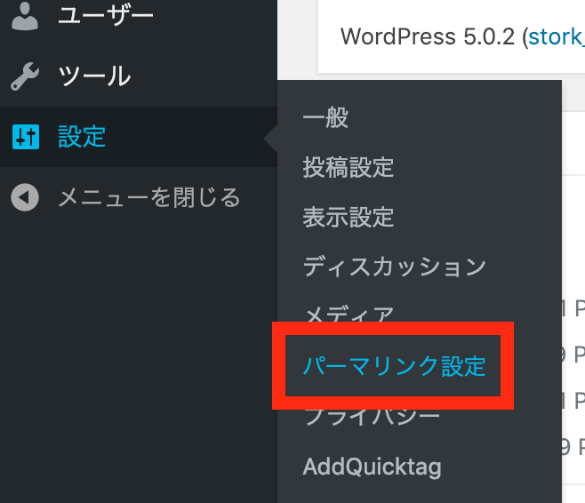Click the flyout arrow notch beside 設定
585x503 pixels.
pos(270,139)
